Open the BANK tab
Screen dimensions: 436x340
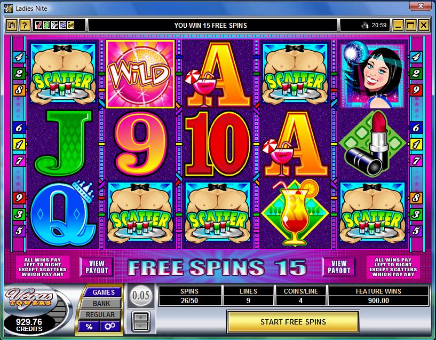(x=101, y=303)
